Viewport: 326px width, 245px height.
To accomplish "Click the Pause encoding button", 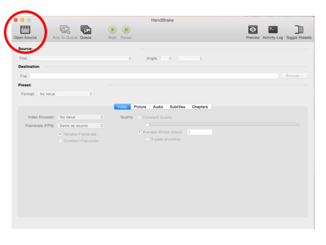I will [x=126, y=30].
